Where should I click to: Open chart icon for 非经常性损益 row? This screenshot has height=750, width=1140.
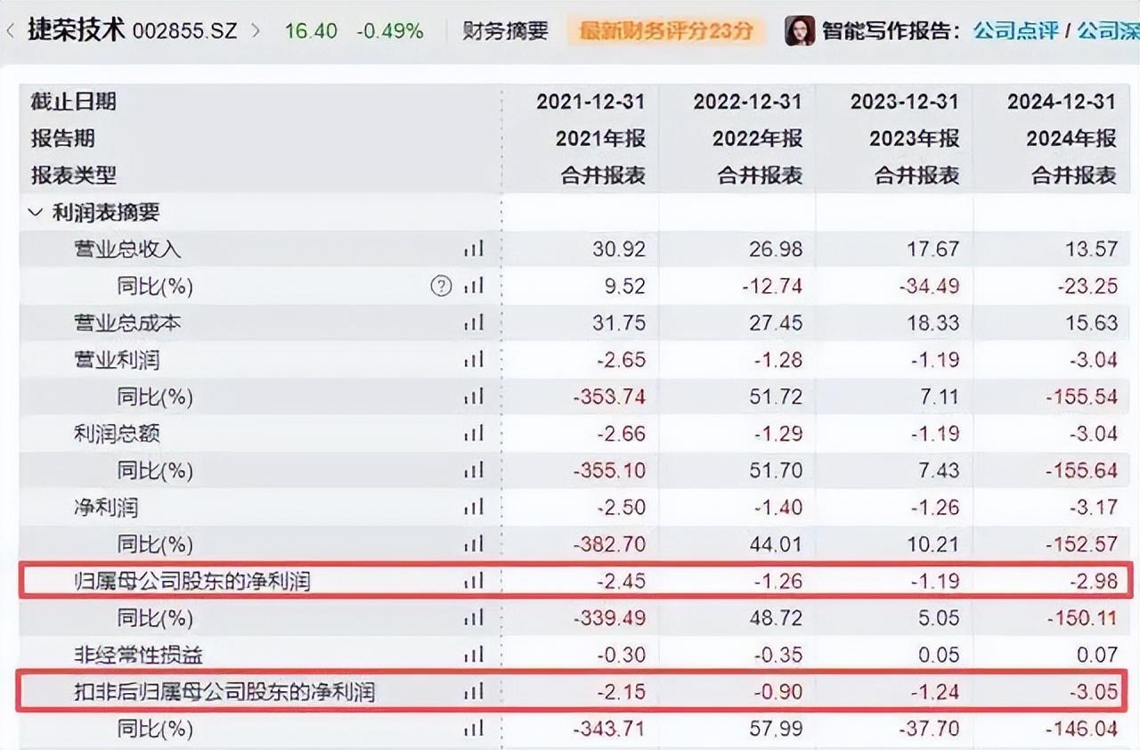[x=474, y=656]
